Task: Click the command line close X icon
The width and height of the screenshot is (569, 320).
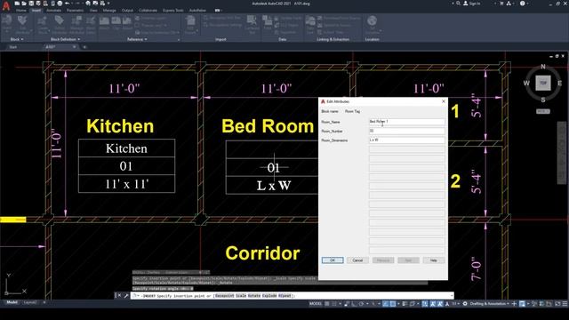Action: [119, 296]
